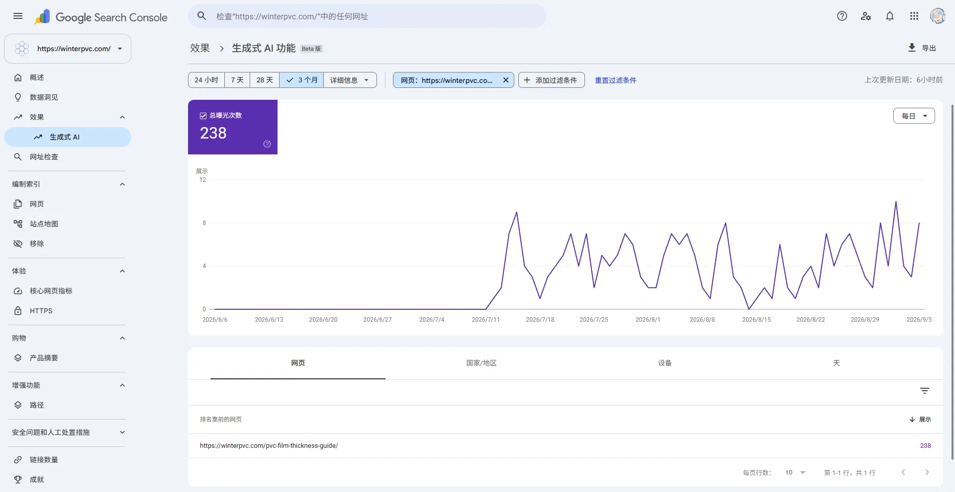Click 重置过滤条件 link
This screenshot has width=955, height=492.
pyautogui.click(x=615, y=80)
